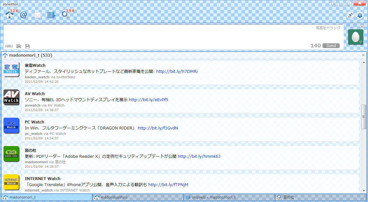This screenshot has width=368, height=202.
Task: Click the 写真をドラッグ photo drop hint
Action: [x=328, y=28]
